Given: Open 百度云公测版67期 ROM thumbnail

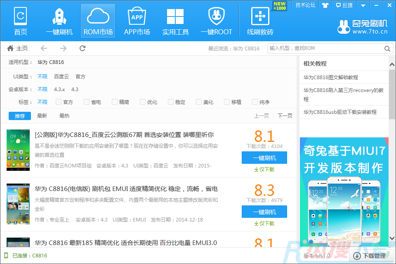Looking at the screenshot, I should [18, 150].
